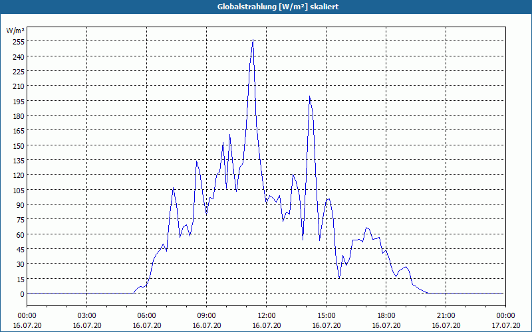Select the 06:00 time axis label
The height and width of the screenshot is (332, 532).
(x=146, y=316)
